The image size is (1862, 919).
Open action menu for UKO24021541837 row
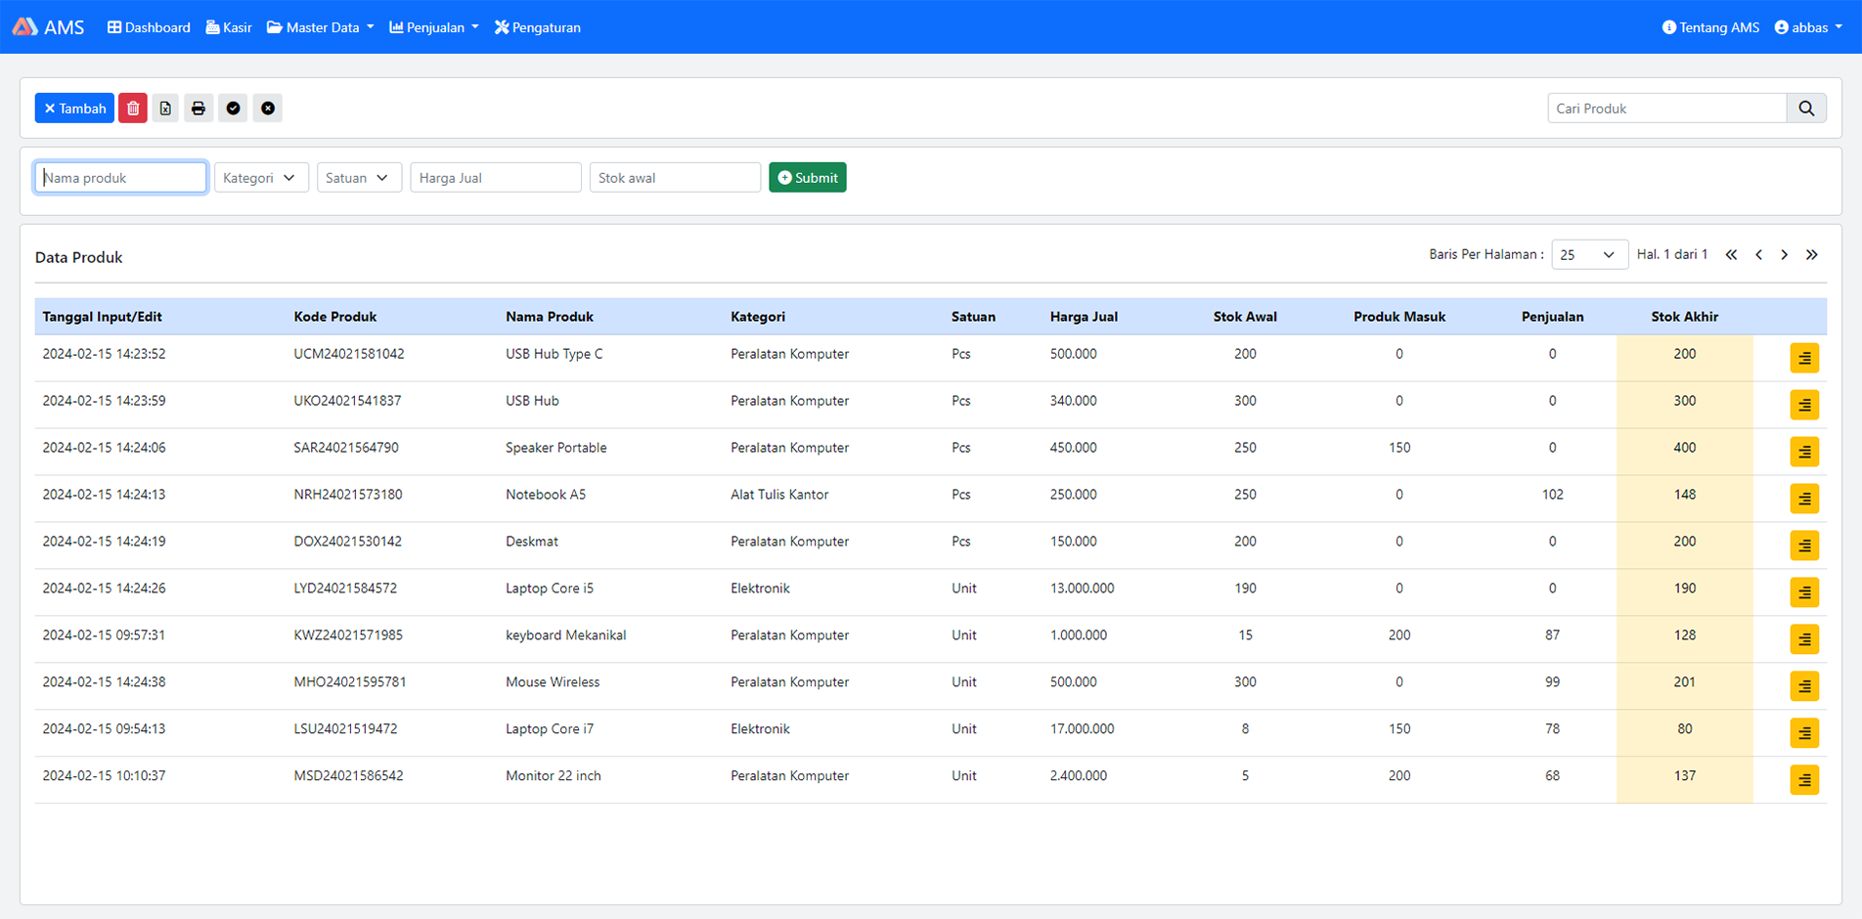[x=1804, y=405]
